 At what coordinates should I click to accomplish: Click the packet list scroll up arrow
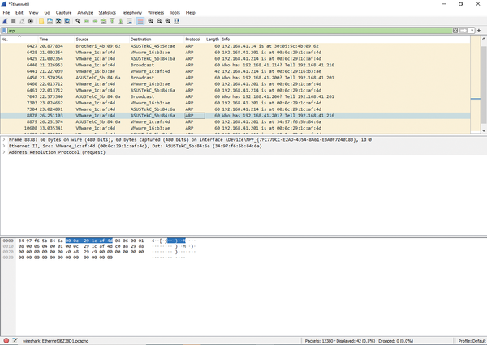coord(484,39)
